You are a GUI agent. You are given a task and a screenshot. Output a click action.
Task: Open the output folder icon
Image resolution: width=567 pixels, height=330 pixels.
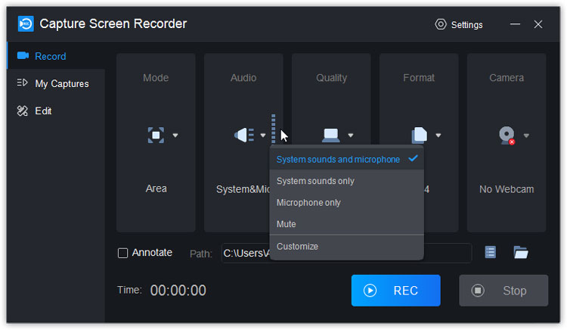pos(521,252)
